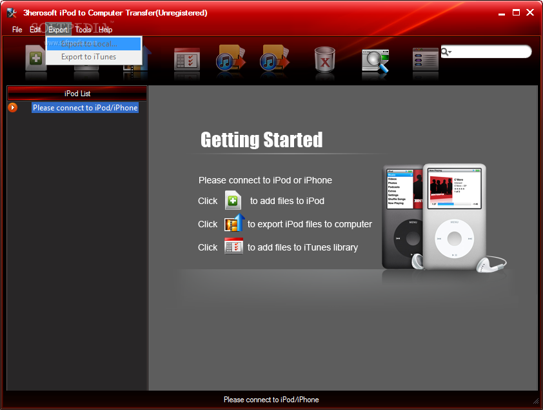Click the window resize grip in the corner
The height and width of the screenshot is (410, 543).
(x=536, y=401)
